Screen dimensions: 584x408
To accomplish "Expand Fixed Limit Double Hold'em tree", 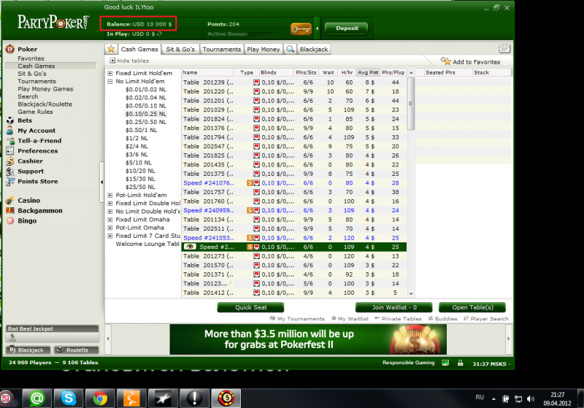I will coord(110,204).
